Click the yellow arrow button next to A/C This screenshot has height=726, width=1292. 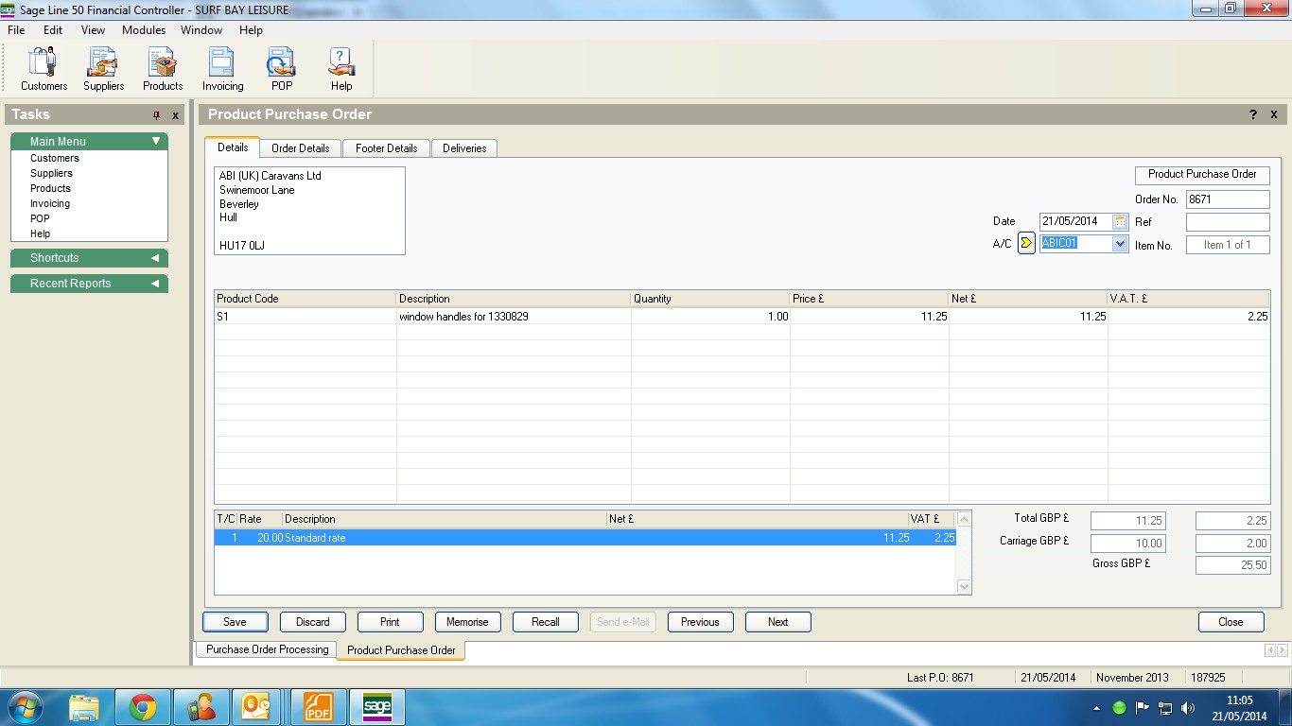pos(1026,243)
